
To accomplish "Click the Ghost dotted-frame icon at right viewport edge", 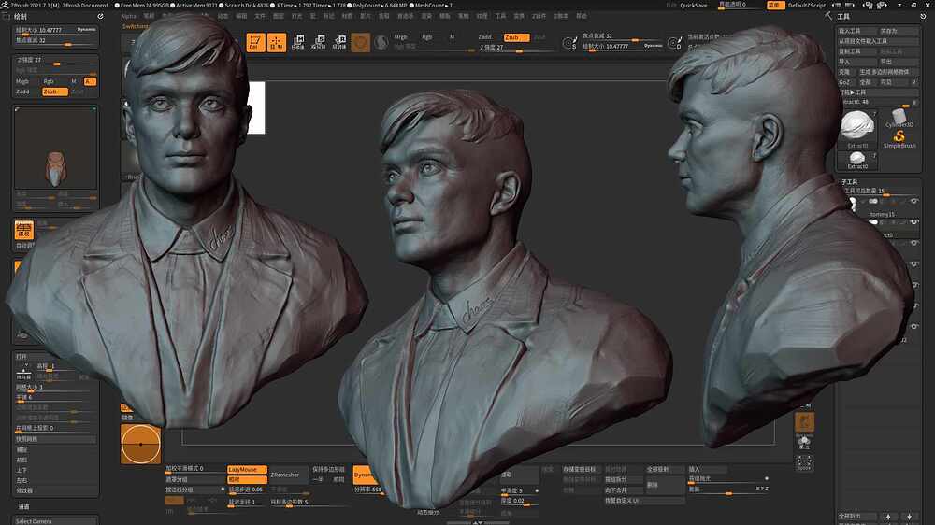I will 804,461.
